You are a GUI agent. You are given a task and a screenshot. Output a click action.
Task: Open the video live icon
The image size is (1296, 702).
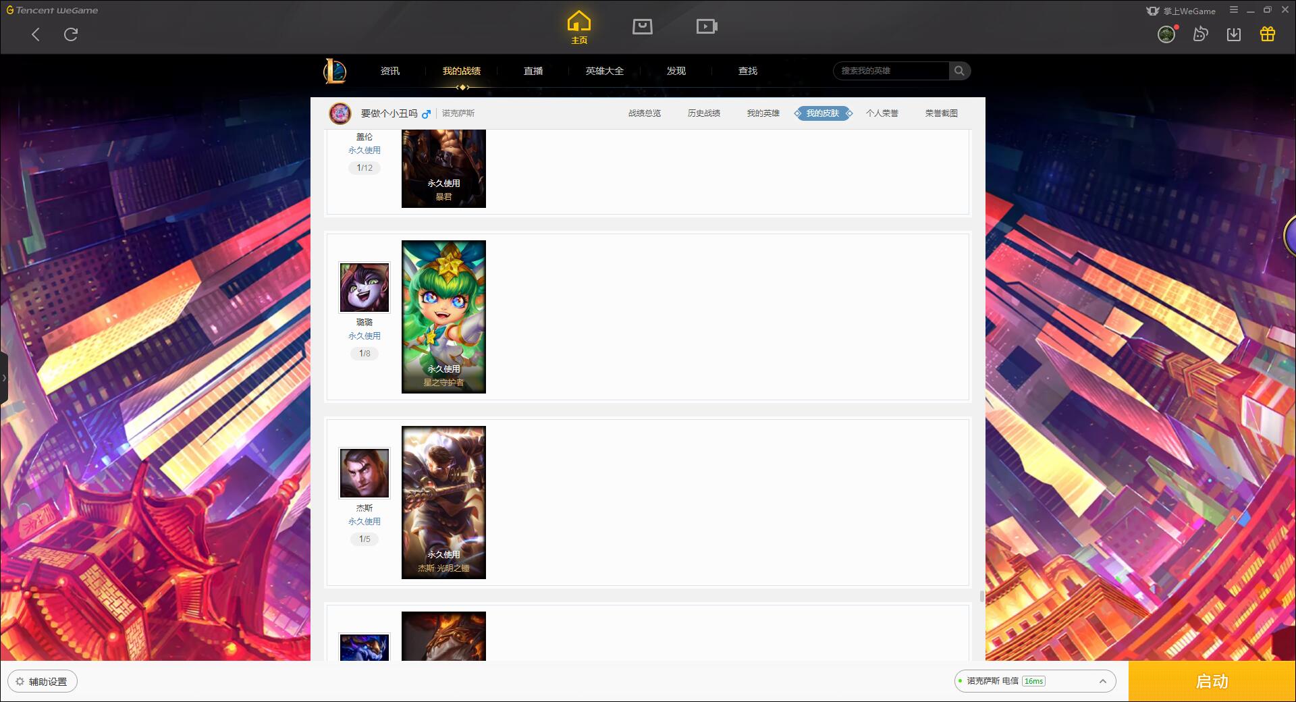pos(707,27)
